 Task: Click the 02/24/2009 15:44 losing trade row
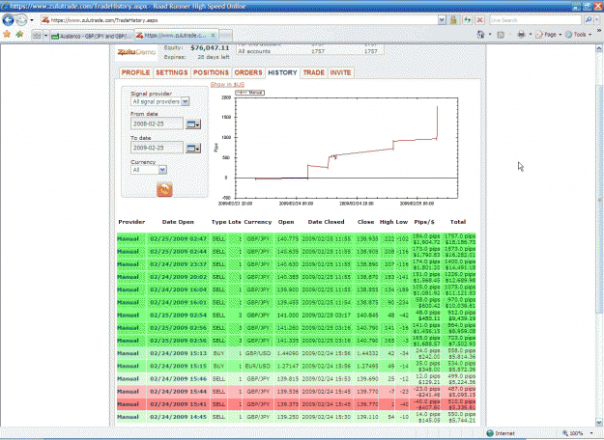pos(297,392)
